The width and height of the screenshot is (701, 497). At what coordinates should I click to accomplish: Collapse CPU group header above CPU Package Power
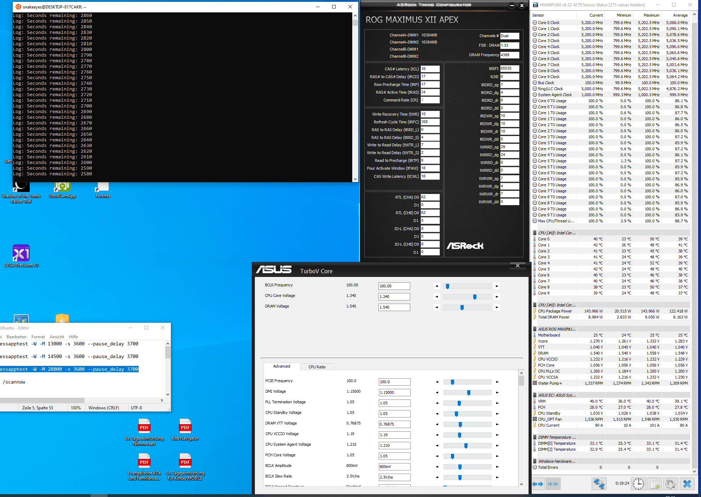point(557,305)
